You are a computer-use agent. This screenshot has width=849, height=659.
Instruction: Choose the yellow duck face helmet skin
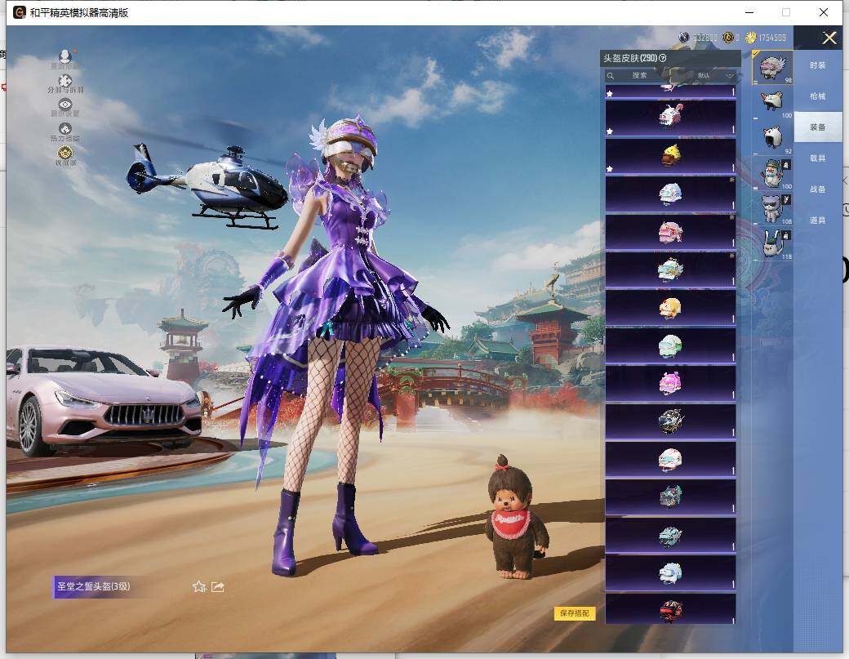pyautogui.click(x=670, y=308)
